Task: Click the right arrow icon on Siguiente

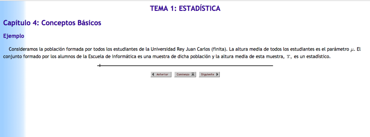Action: click(x=217, y=74)
